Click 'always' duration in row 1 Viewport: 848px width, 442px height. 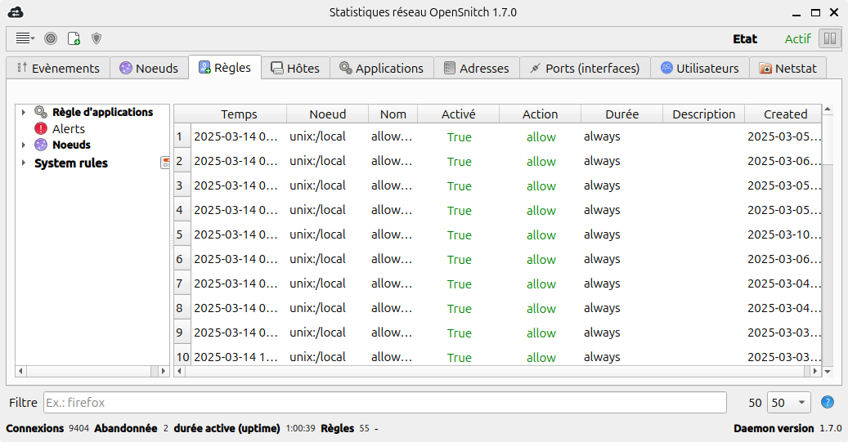(602, 136)
